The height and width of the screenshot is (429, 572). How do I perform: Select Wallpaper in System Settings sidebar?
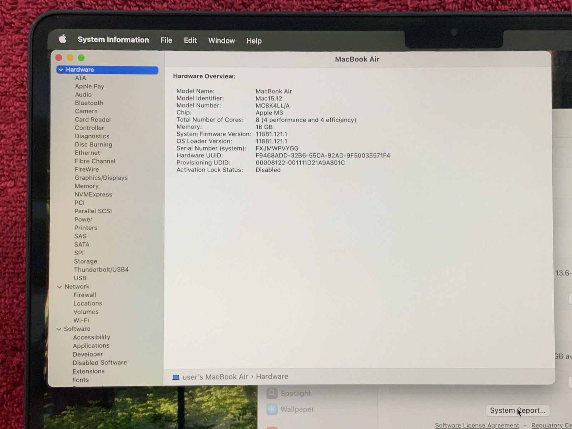pyautogui.click(x=297, y=409)
